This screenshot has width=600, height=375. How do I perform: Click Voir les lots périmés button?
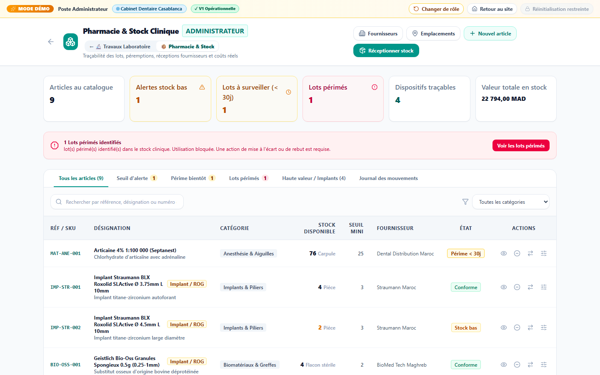pyautogui.click(x=521, y=145)
